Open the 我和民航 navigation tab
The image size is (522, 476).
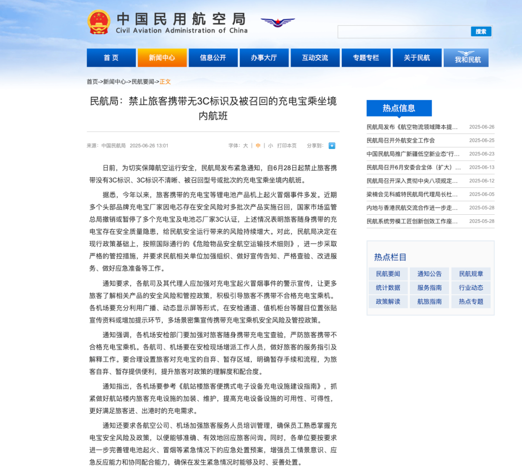click(x=466, y=58)
